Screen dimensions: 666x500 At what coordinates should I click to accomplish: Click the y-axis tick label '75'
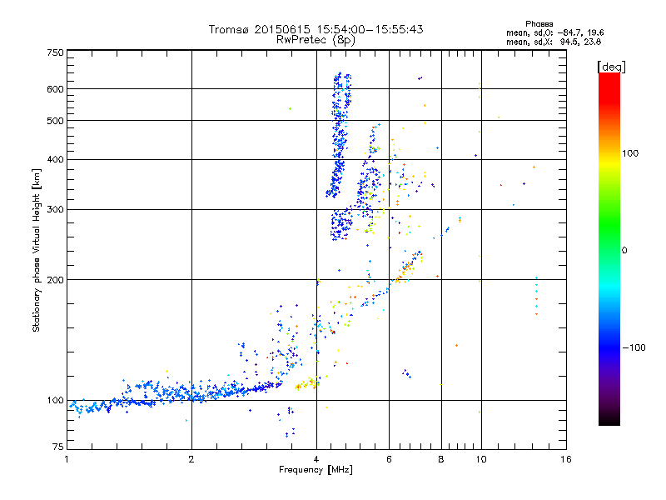[58, 447]
